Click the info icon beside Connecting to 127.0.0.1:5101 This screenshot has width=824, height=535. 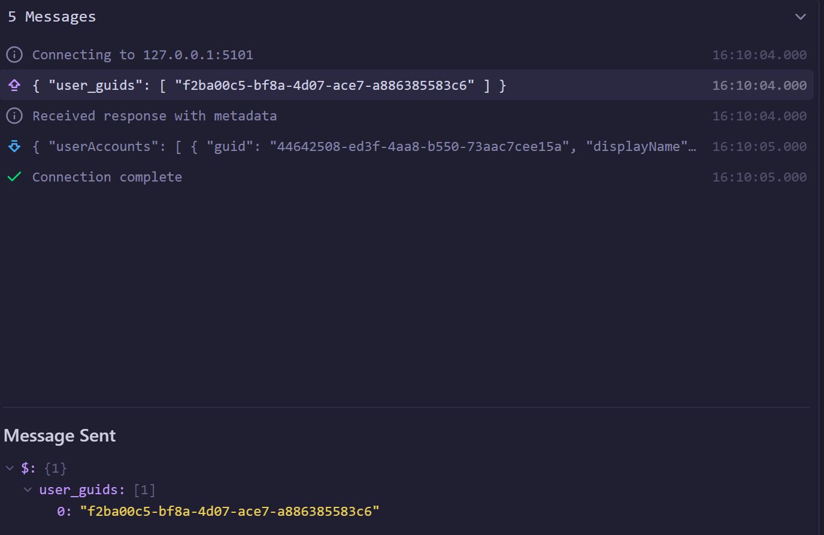(x=14, y=55)
